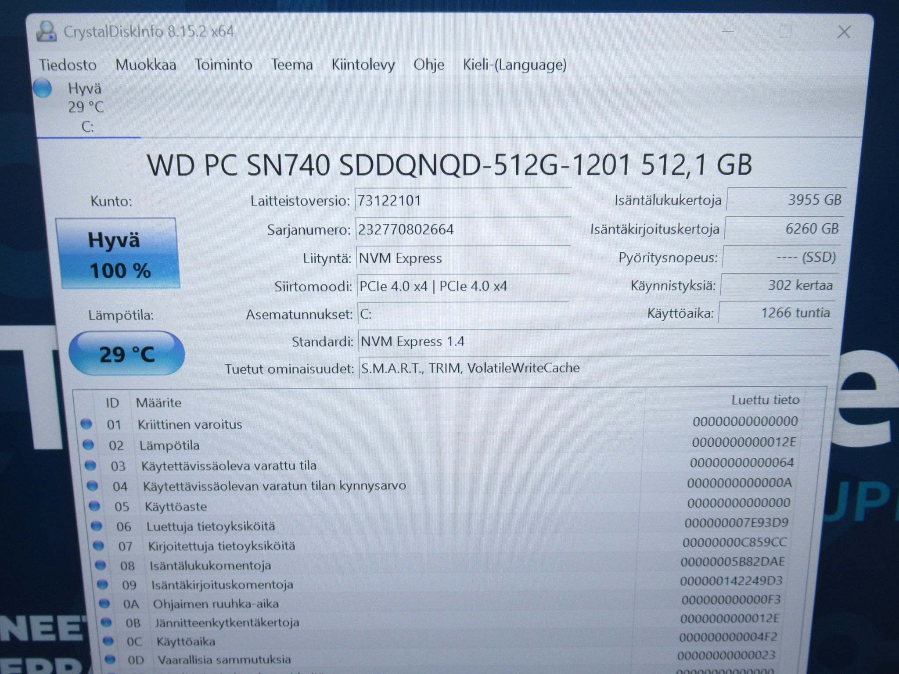
Task: Open the Muokkaa menu
Action: tap(146, 65)
